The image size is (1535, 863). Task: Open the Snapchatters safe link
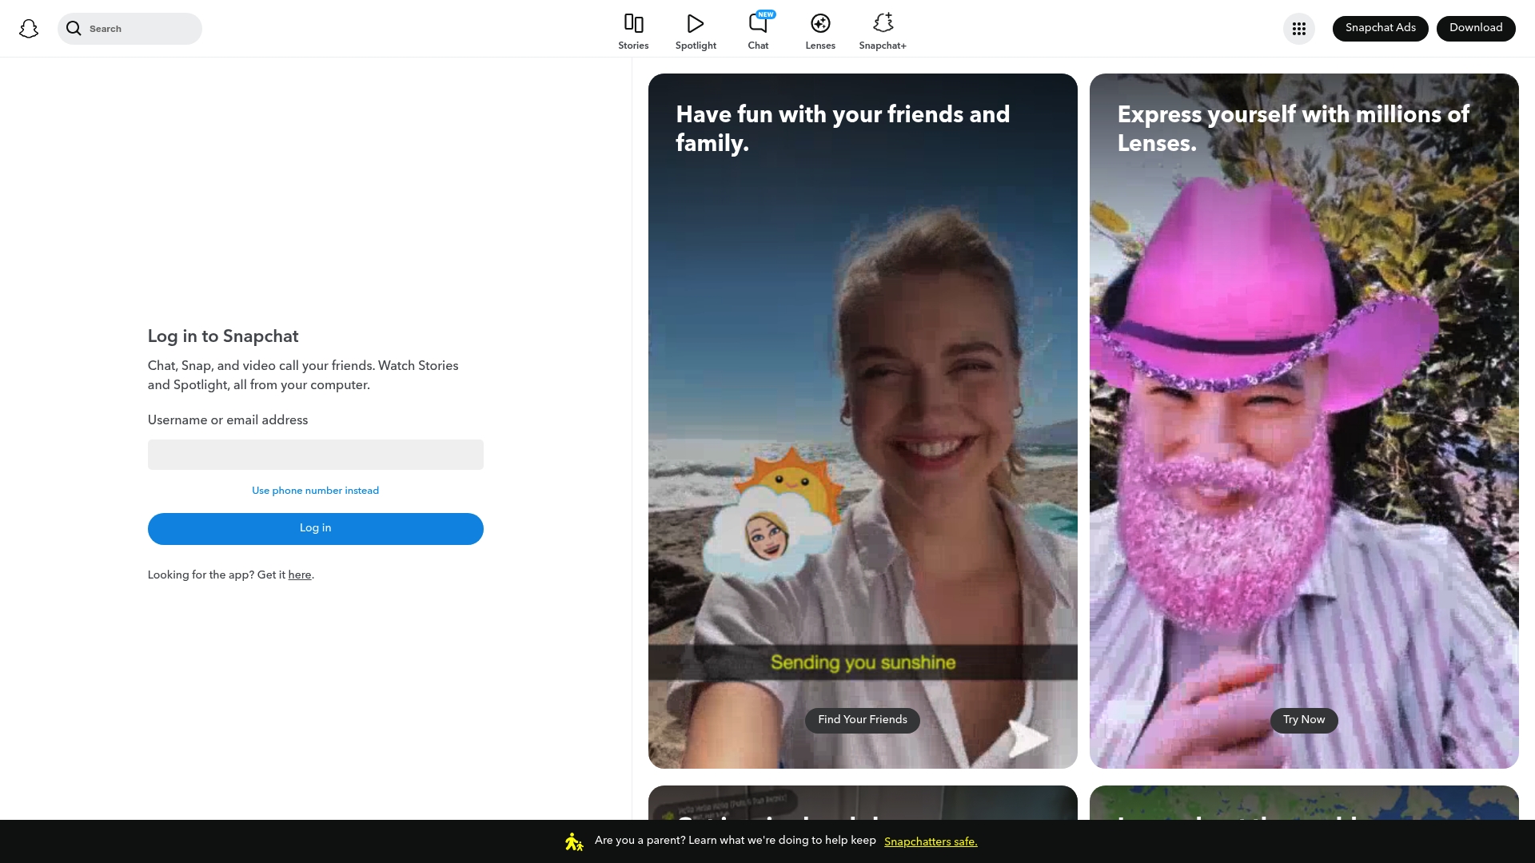coord(931,841)
